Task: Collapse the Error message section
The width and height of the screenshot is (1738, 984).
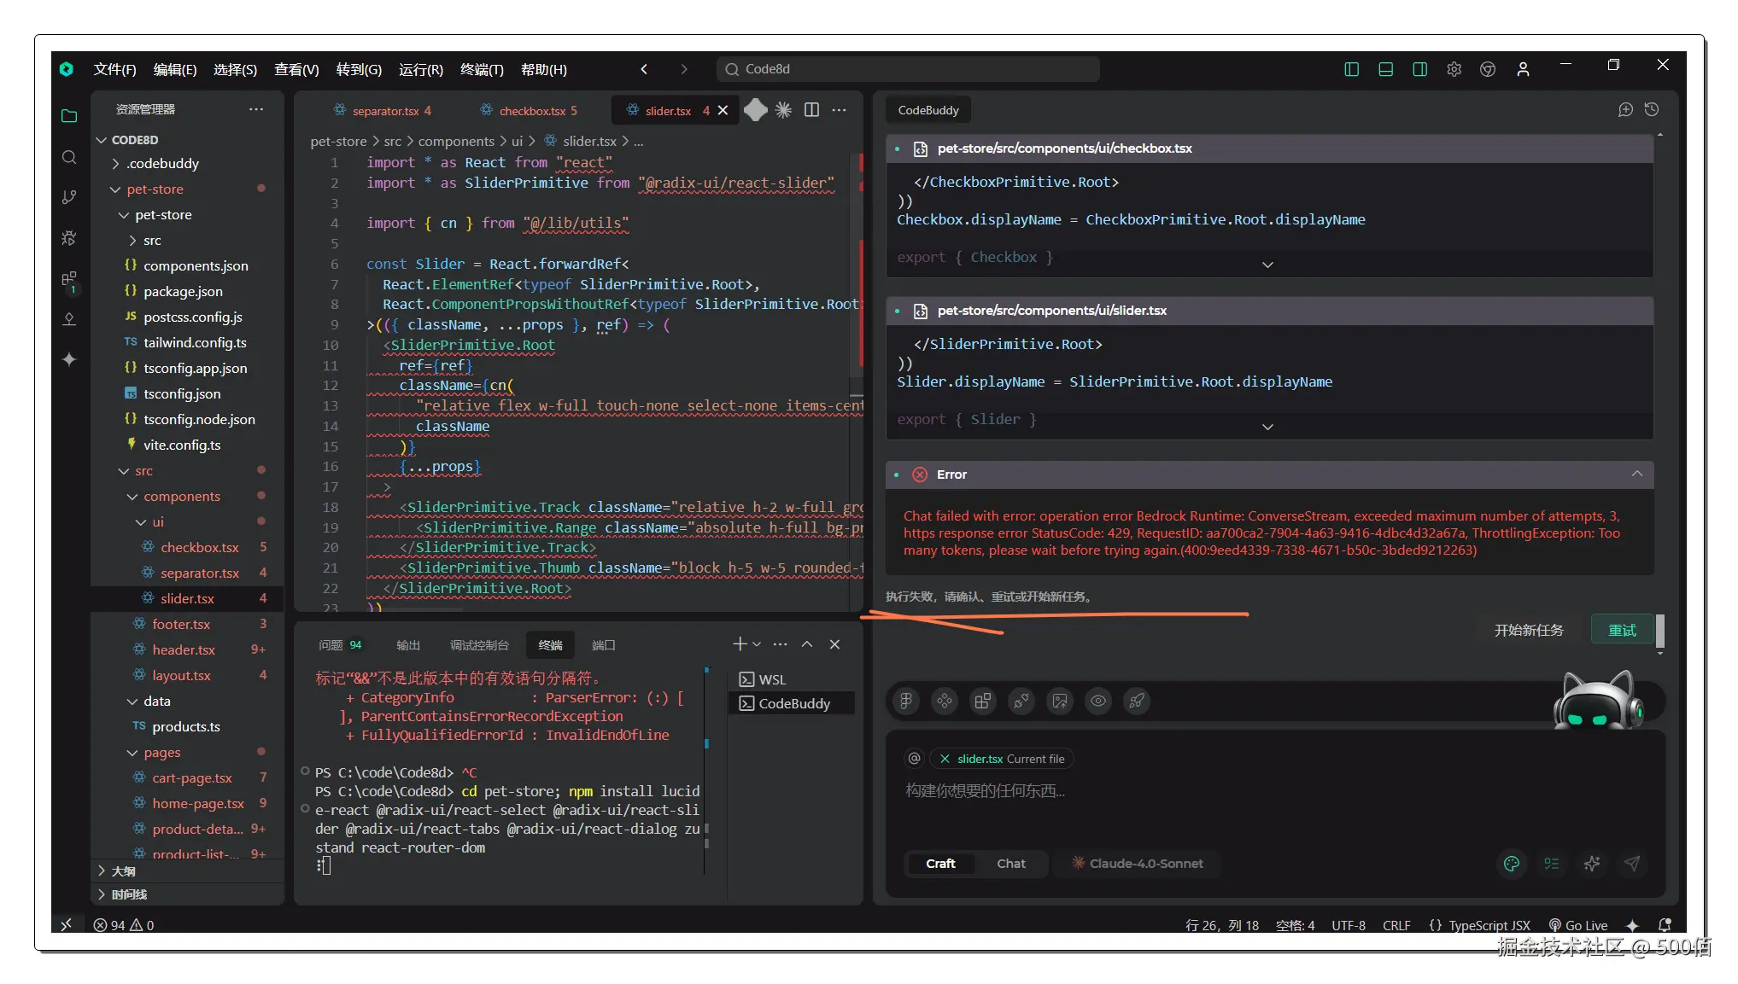Action: [x=1636, y=475]
